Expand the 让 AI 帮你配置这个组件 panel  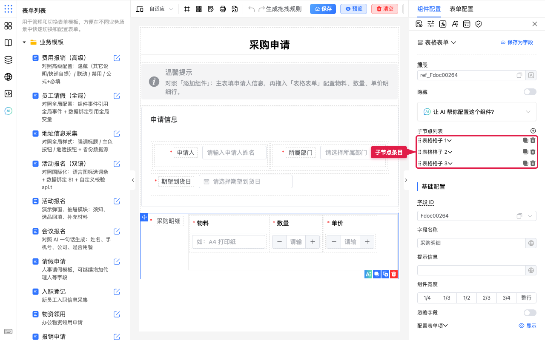pos(477,112)
